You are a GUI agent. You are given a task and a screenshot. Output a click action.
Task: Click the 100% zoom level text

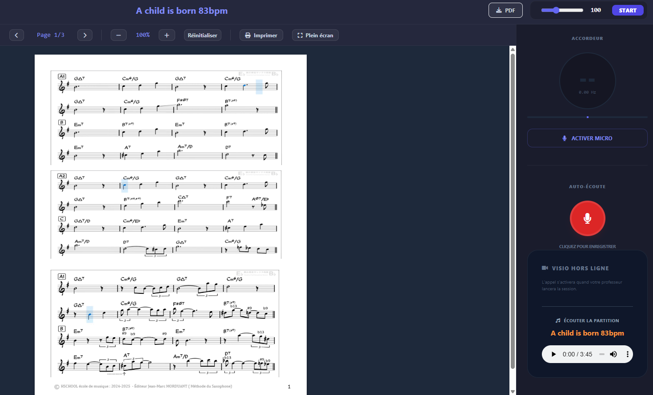pos(143,35)
